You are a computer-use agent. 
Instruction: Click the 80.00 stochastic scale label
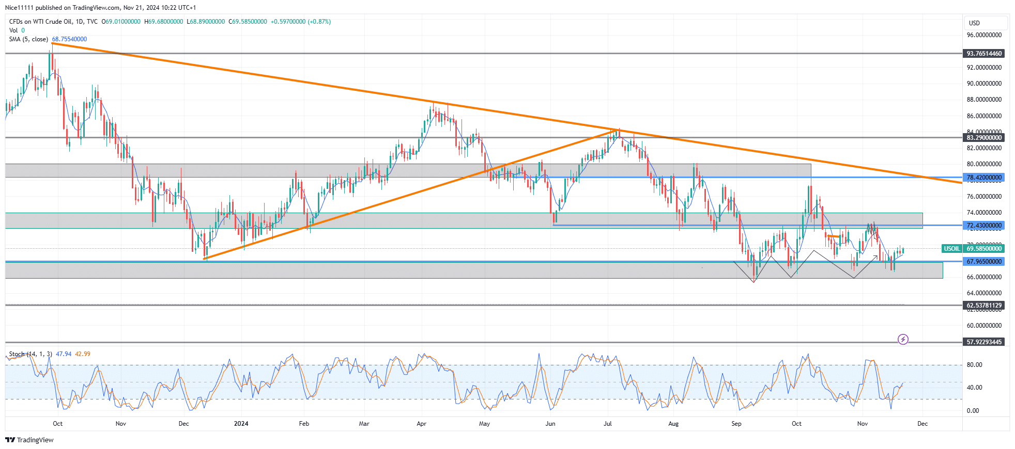click(x=975, y=365)
